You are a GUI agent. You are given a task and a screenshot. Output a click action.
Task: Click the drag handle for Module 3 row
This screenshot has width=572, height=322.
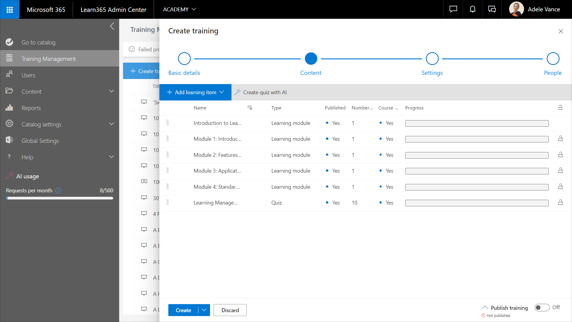[x=167, y=171]
